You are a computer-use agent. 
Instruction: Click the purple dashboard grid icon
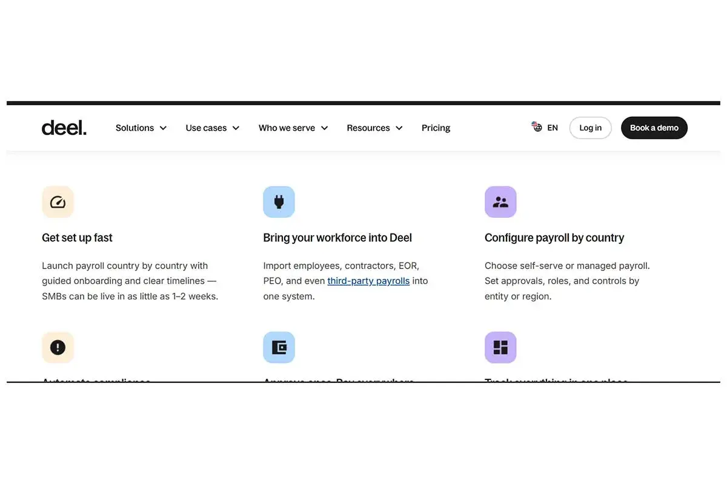coord(500,347)
